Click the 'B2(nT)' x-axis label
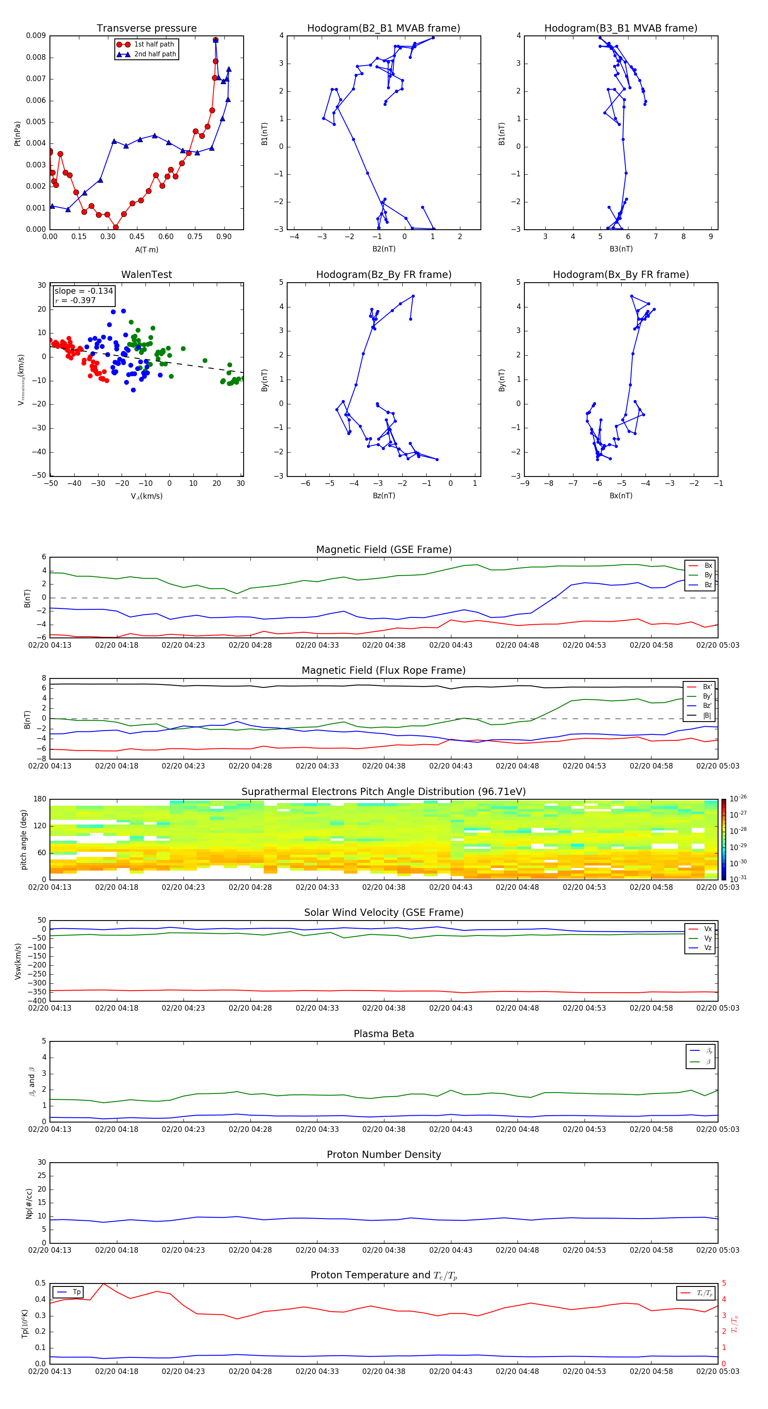The image size is (768, 1409). click(x=384, y=249)
